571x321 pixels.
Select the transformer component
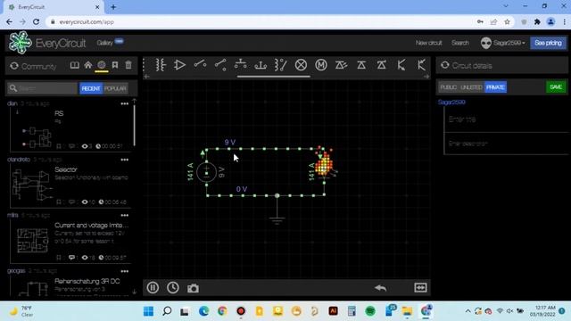coord(160,65)
